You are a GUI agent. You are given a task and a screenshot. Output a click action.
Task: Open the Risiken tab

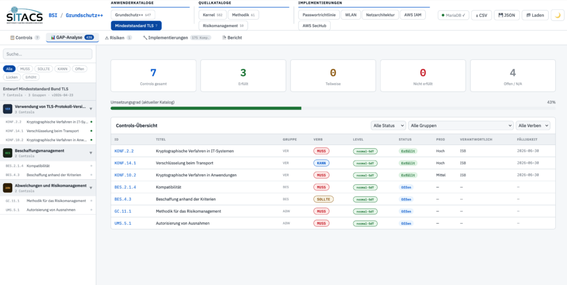[118, 38]
